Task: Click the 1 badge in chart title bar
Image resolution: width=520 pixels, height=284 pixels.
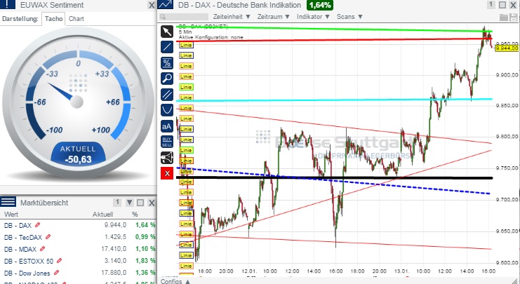Action: tap(491, 5)
